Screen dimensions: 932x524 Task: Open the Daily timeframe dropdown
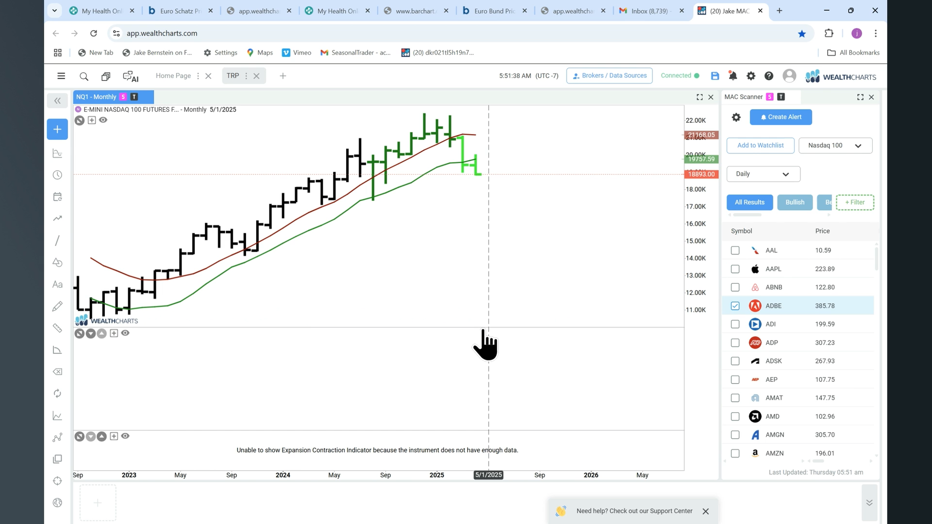(763, 174)
